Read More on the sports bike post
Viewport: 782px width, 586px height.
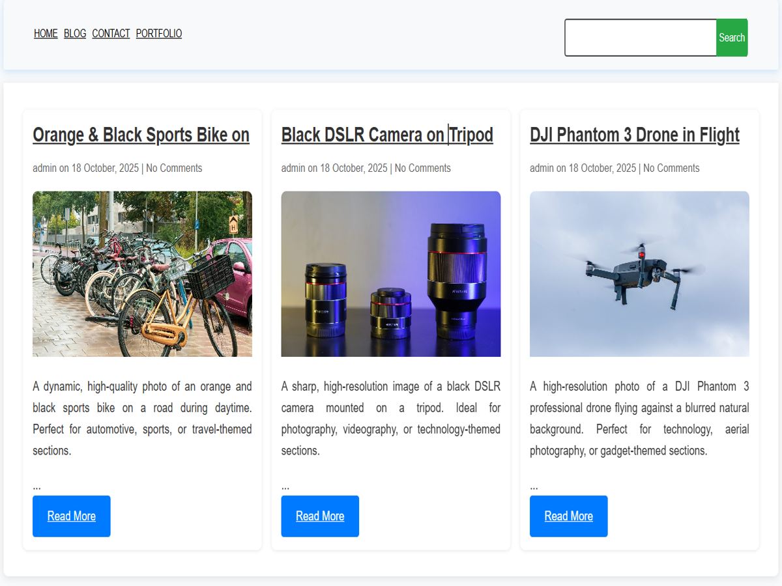tap(72, 516)
